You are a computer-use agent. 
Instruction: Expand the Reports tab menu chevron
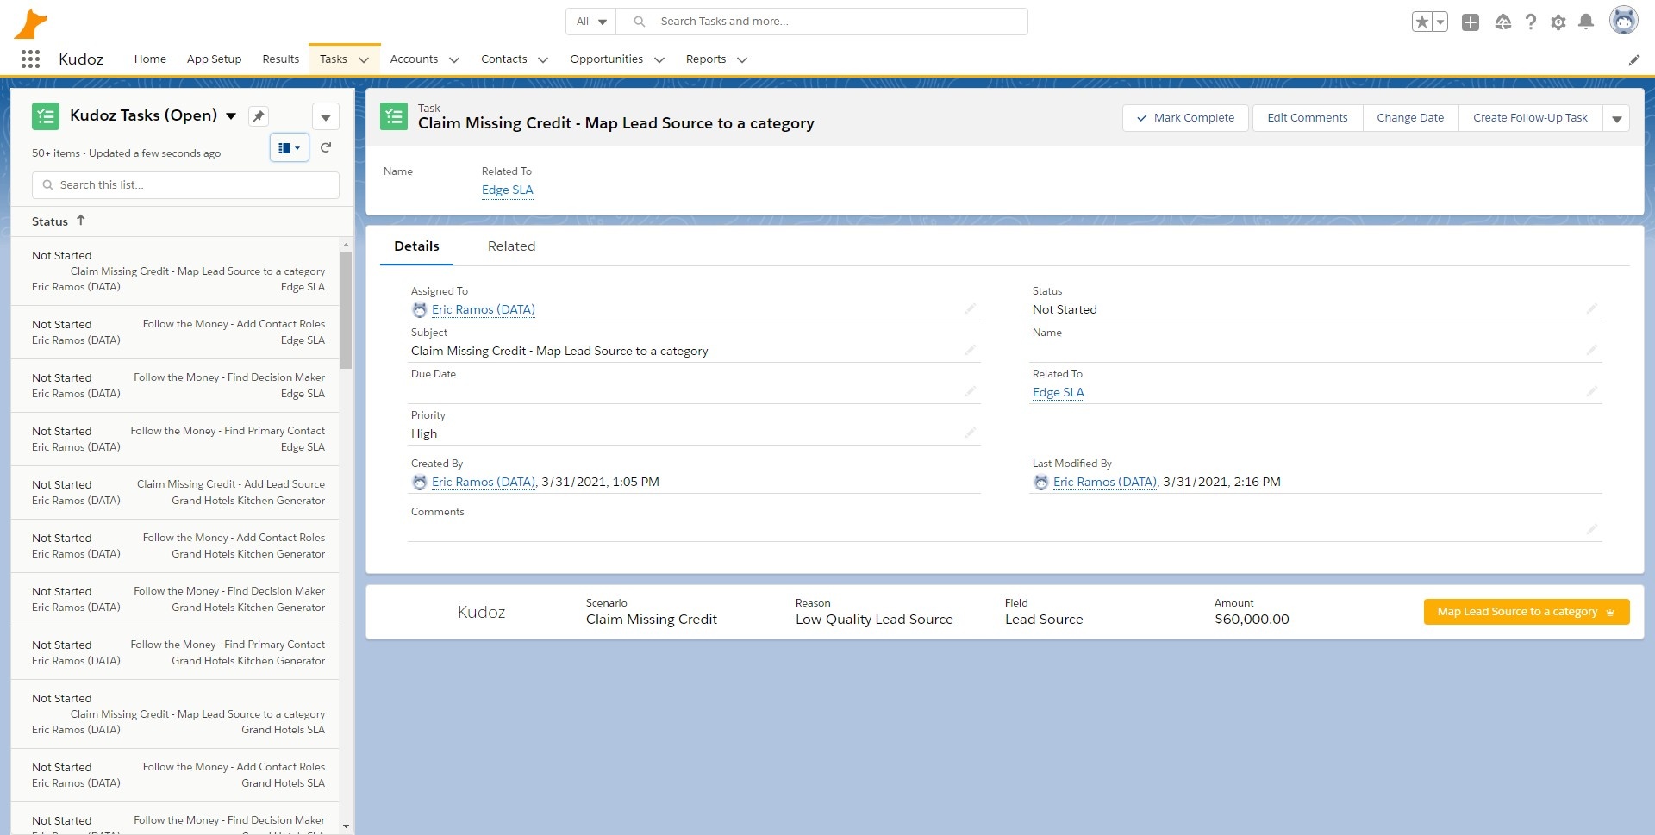742,60
